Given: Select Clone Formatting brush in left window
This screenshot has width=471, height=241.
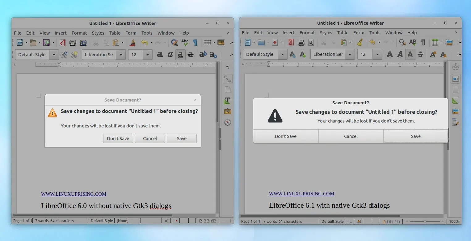Looking at the screenshot, I should tap(133, 43).
